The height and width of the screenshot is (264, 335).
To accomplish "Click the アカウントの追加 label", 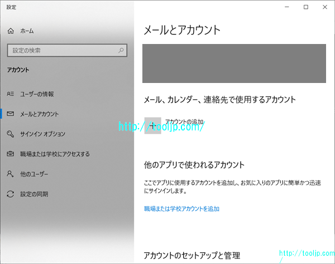I will tap(184, 121).
